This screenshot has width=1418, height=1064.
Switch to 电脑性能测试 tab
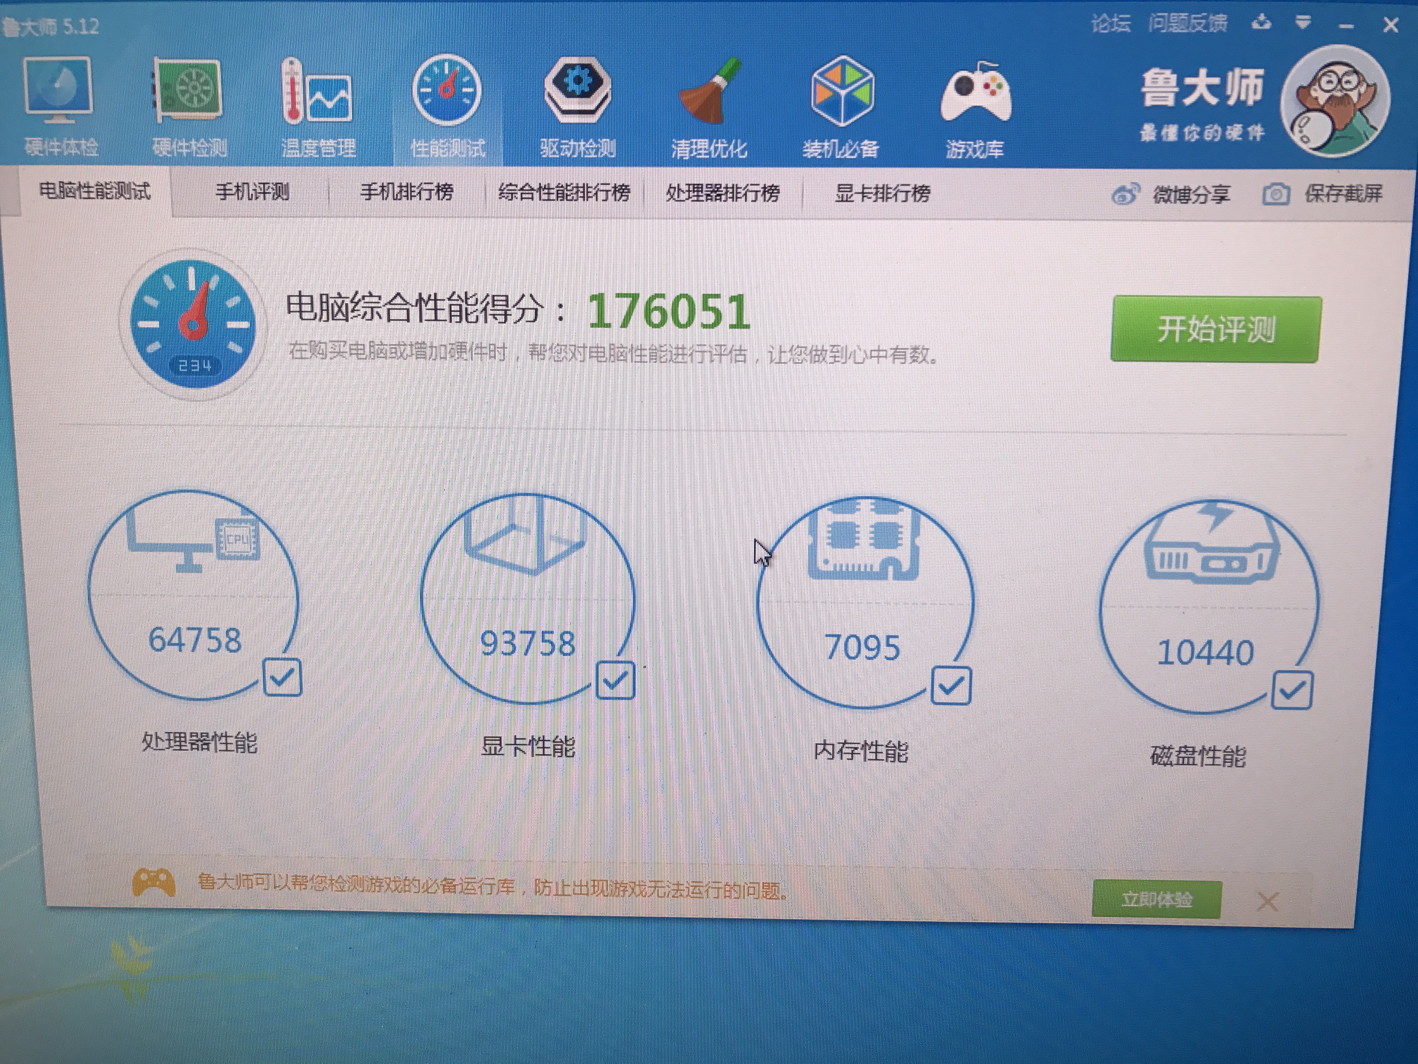95,191
